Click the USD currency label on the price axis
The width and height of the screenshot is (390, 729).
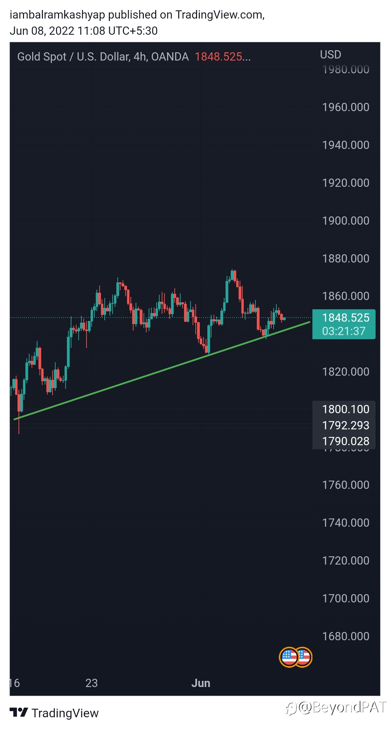click(x=331, y=54)
